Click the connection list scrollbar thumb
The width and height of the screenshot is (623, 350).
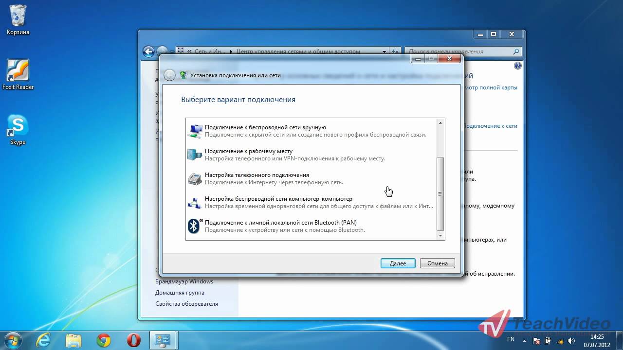tap(440, 193)
